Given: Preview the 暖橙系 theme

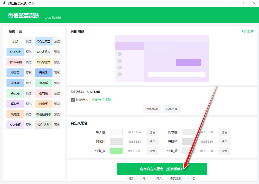Looking at the screenshot, I should coord(57,104).
